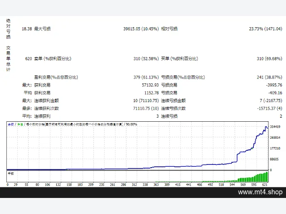This screenshot has width=286, height=214.
Task: Select the 连续亏损 label in the 平均 row
Action: coord(169,116)
